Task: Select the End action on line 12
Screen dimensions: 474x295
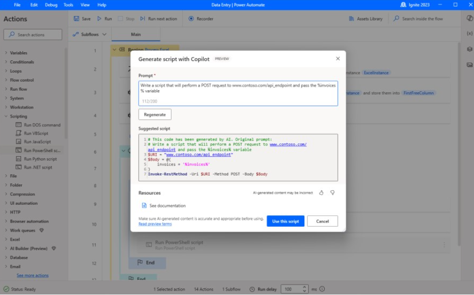Action: 147,263
